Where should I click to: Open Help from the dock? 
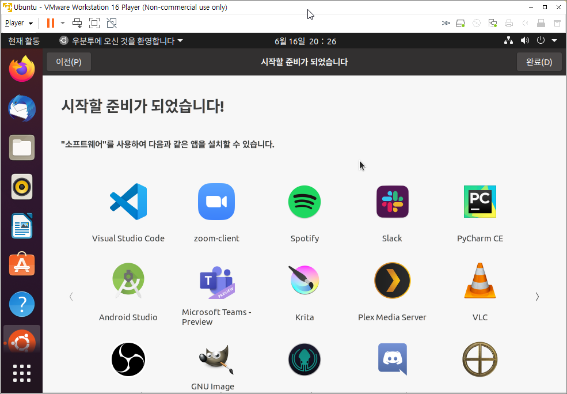tap(22, 304)
